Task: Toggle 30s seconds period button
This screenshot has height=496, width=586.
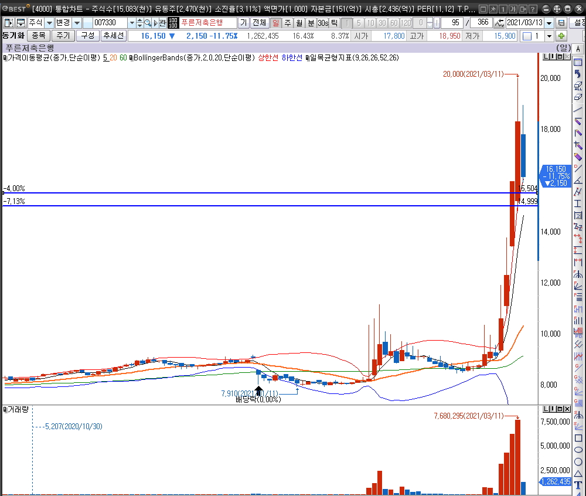Action: pyautogui.click(x=323, y=23)
